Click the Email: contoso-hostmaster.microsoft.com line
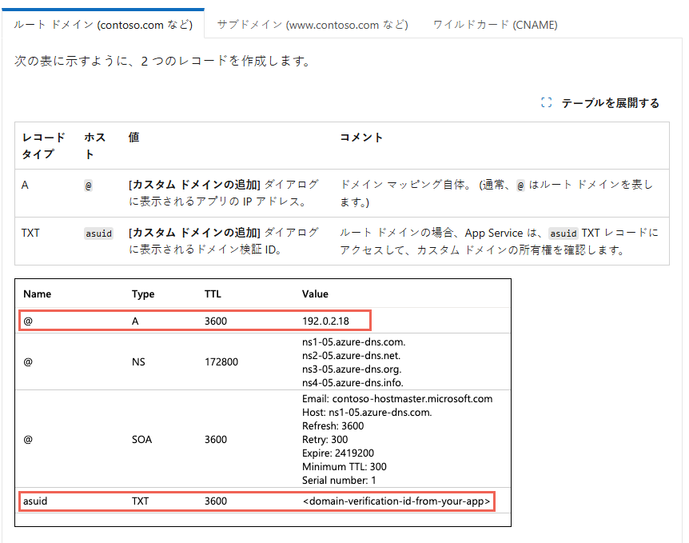Screen dimensions: 689x543 (x=397, y=399)
